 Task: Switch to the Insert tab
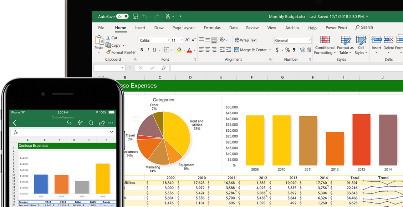140,28
